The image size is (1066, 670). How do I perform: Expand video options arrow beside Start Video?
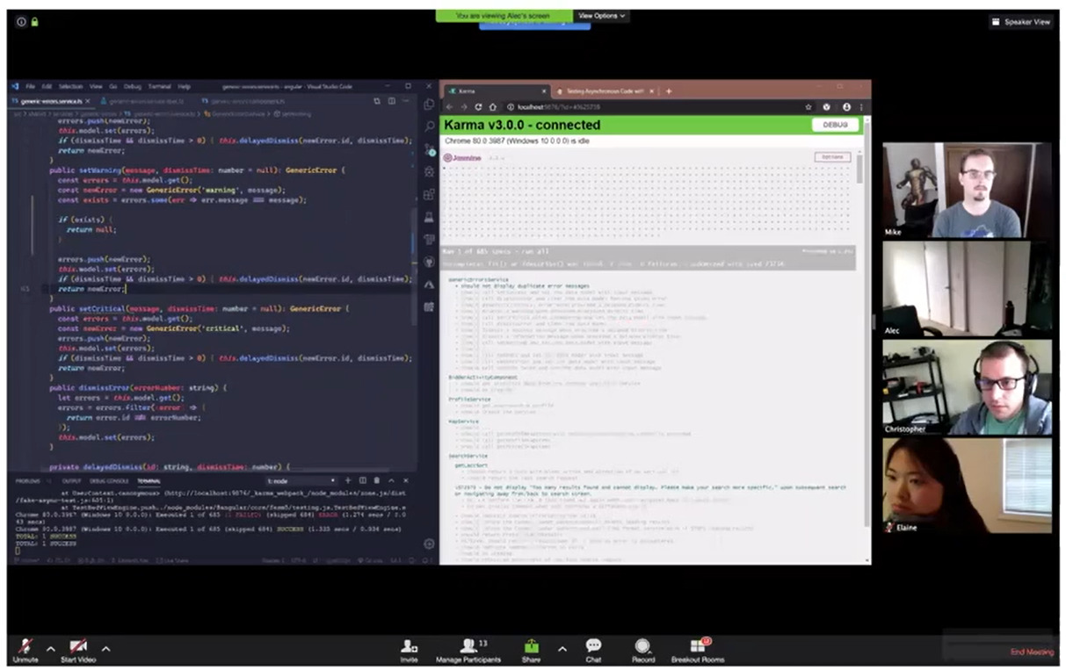[x=105, y=649]
